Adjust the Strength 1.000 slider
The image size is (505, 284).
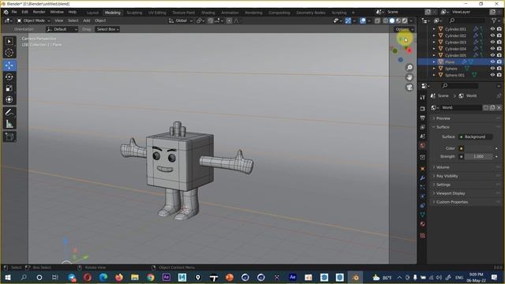(x=479, y=156)
